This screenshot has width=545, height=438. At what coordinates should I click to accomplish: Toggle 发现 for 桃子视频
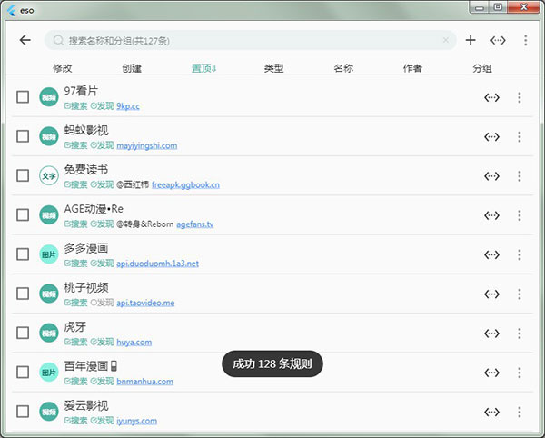pos(102,303)
